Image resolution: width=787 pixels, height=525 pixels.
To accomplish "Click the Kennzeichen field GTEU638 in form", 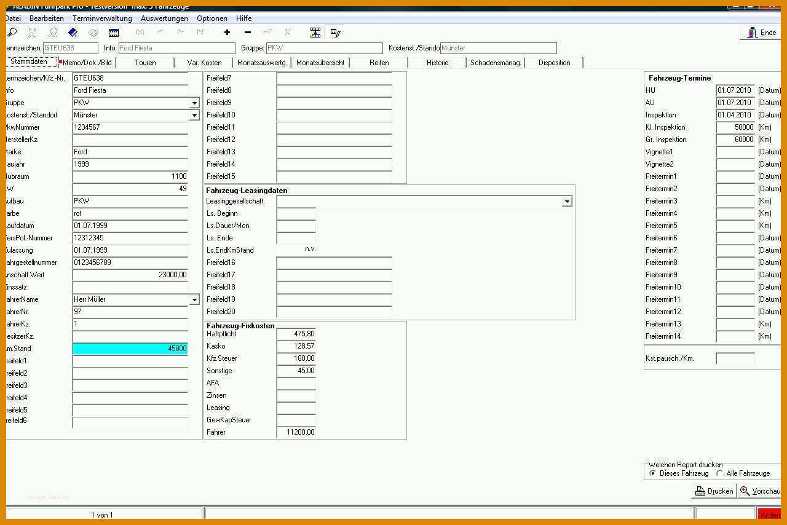I will (x=130, y=78).
